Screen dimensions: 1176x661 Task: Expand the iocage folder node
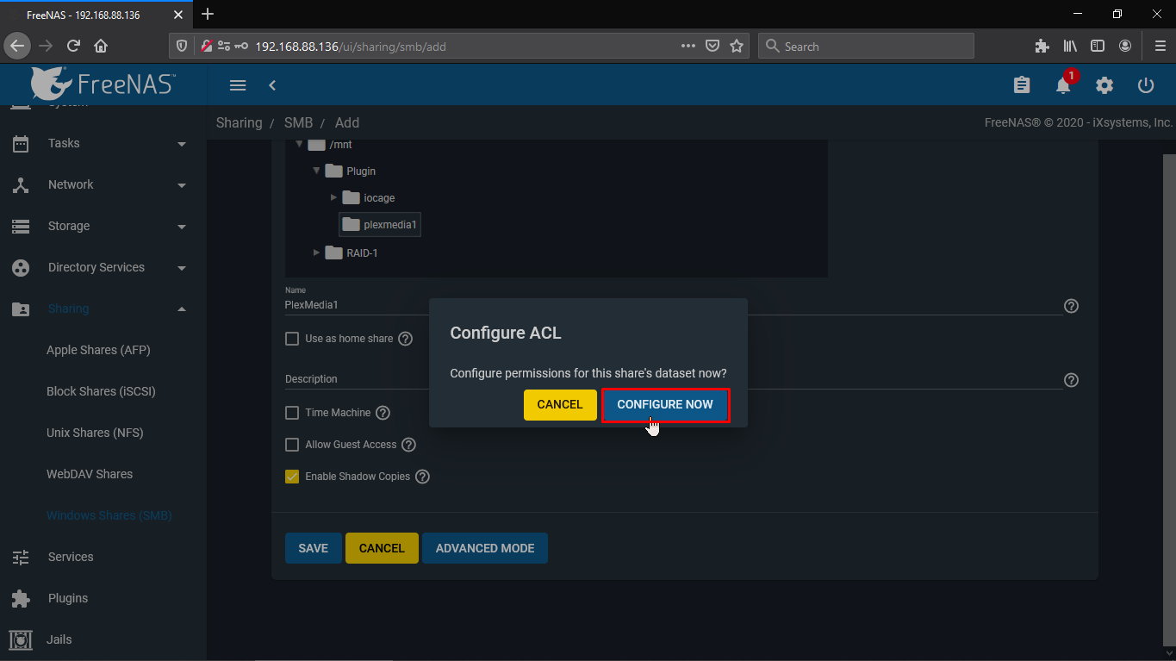pyautogui.click(x=334, y=197)
